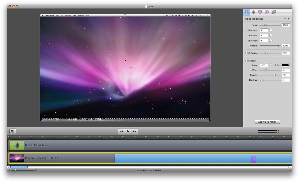Open the ScreenFlow Actions menu
299x182 pixels.
pyautogui.click(x=68, y=15)
